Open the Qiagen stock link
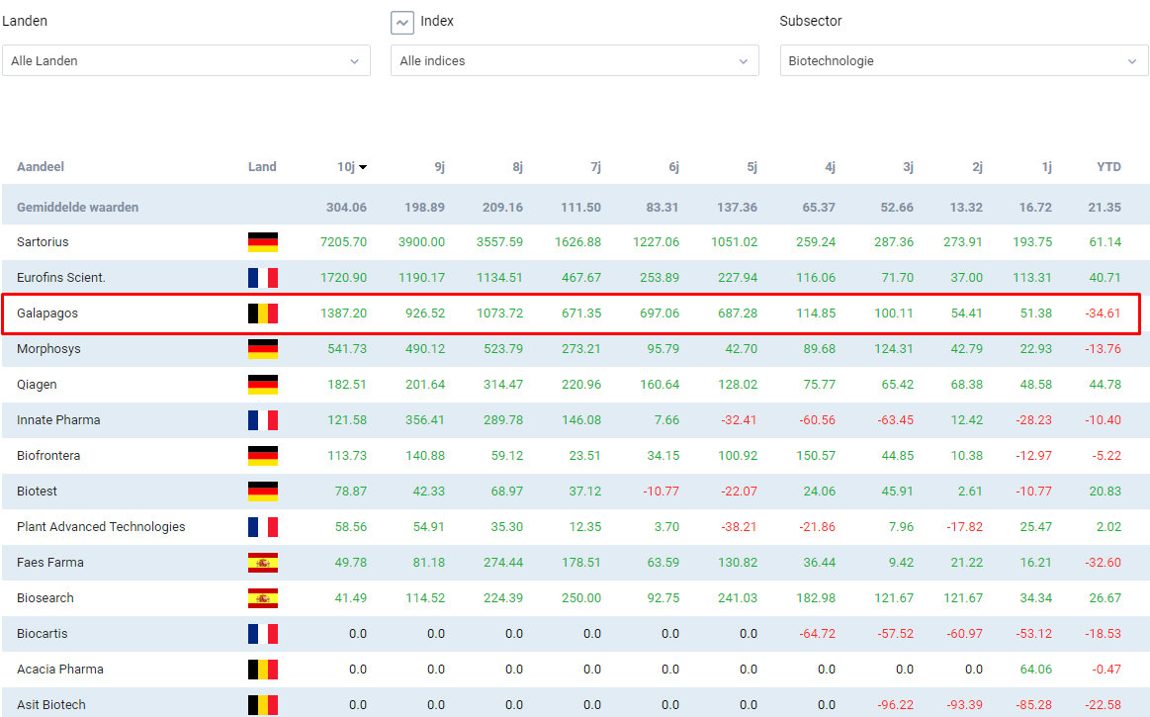Viewport: 1150px width, 717px height. [37, 385]
